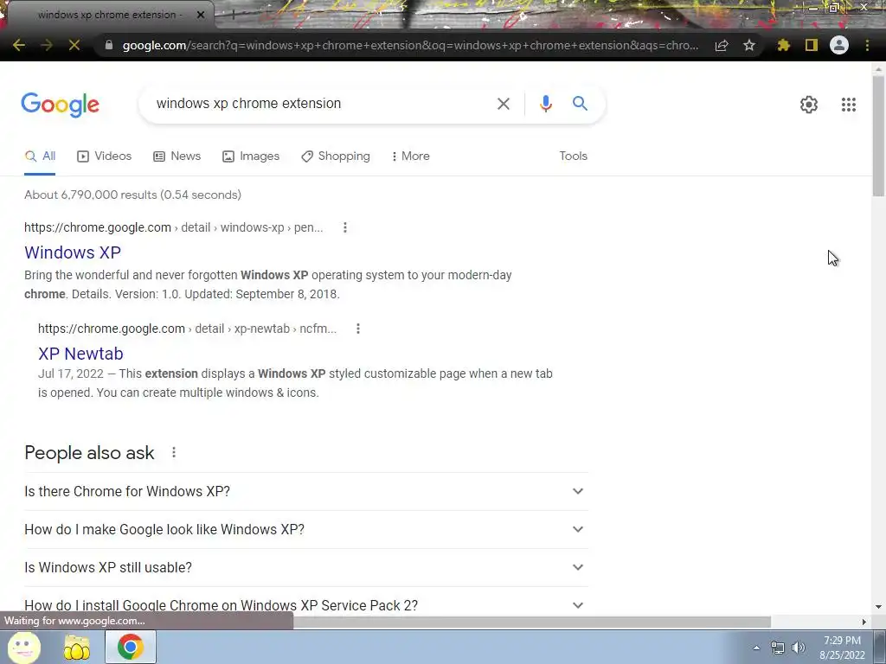Show hidden tray icons arrow
This screenshot has width=886, height=664.
[x=756, y=648]
